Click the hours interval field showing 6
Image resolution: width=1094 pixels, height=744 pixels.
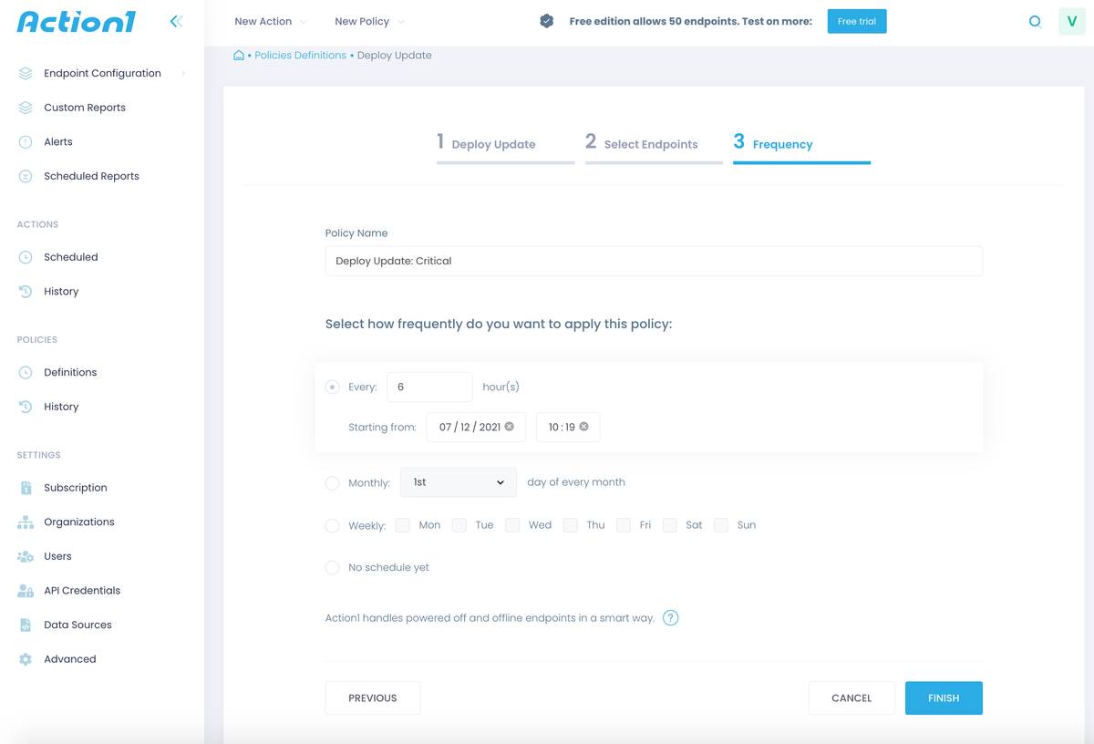(x=429, y=387)
